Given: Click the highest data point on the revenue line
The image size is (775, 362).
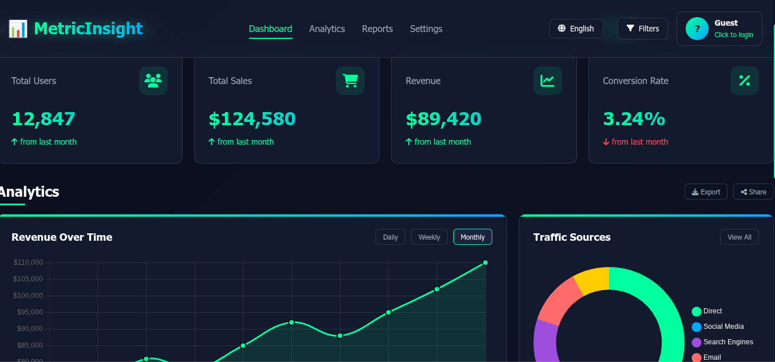Looking at the screenshot, I should 485,262.
